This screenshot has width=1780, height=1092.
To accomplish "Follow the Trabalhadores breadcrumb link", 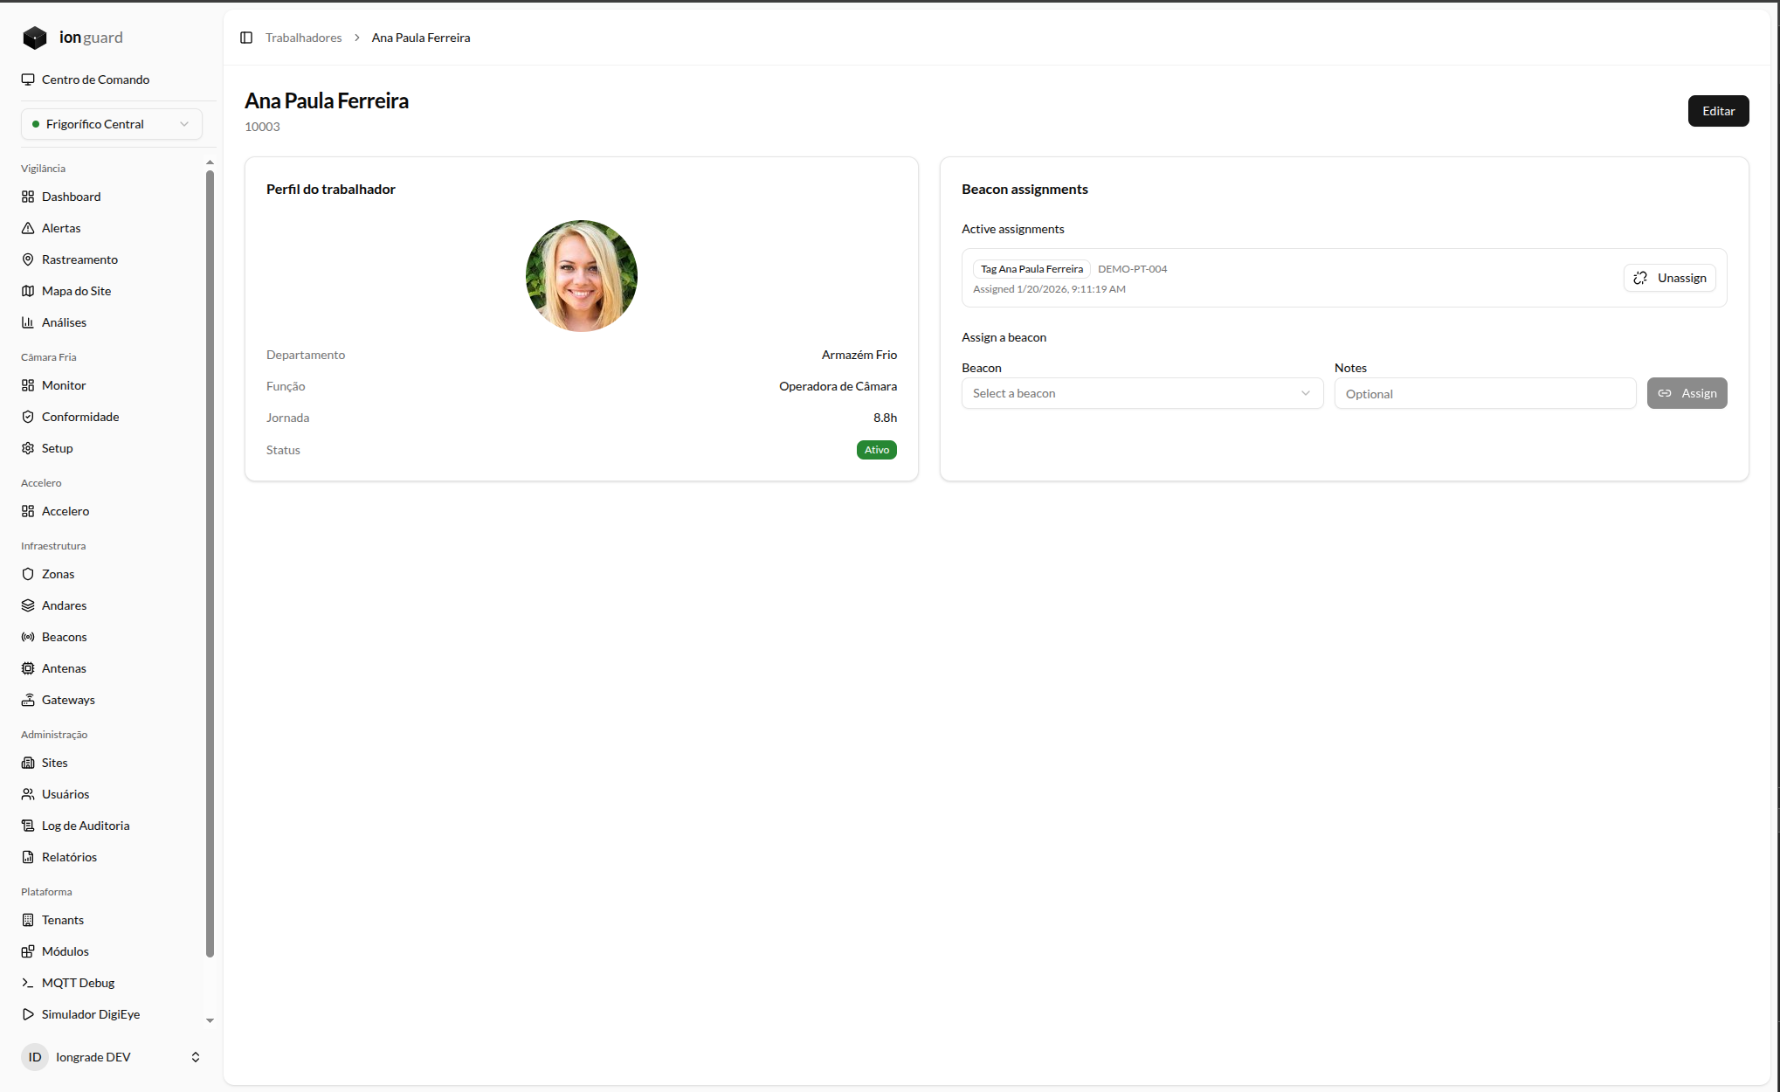I will pos(304,38).
